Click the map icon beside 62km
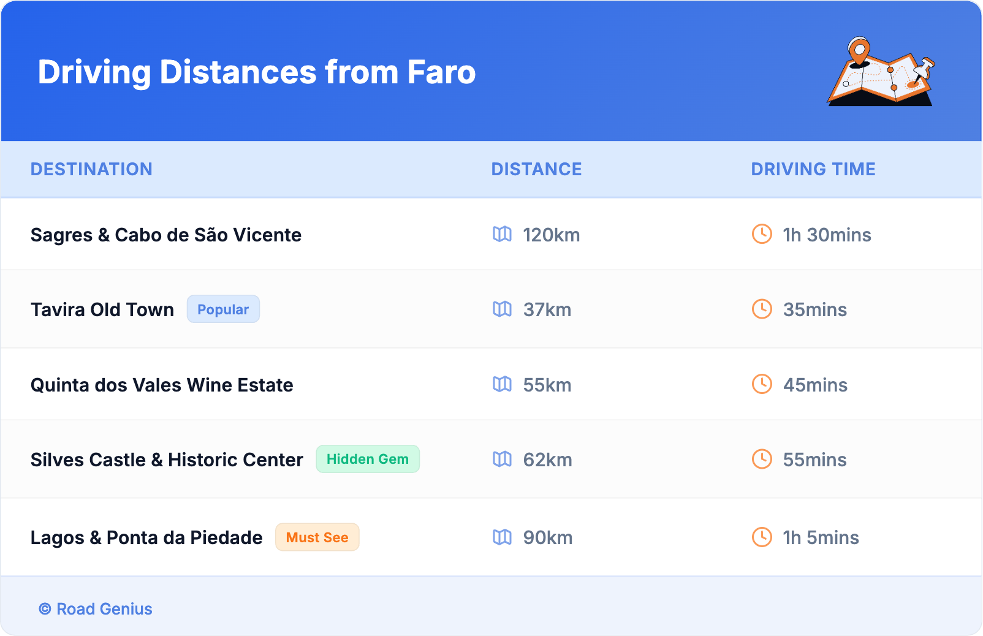This screenshot has height=636, width=983. 502,459
